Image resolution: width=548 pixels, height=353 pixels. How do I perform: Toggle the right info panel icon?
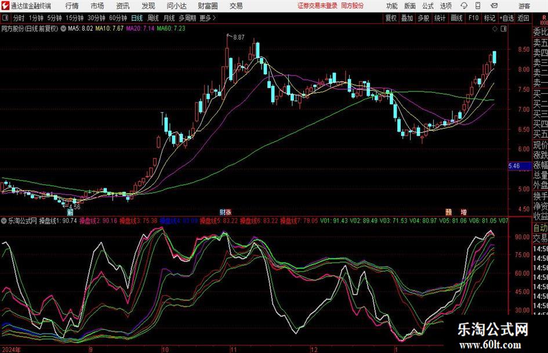[503, 29]
